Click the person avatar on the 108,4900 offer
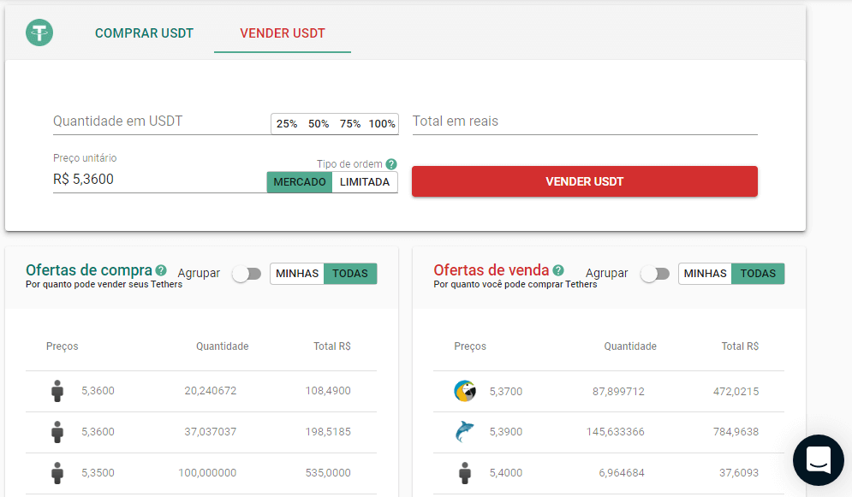 (x=57, y=391)
